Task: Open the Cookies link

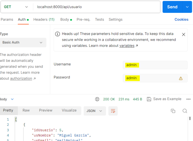Action: (181, 19)
